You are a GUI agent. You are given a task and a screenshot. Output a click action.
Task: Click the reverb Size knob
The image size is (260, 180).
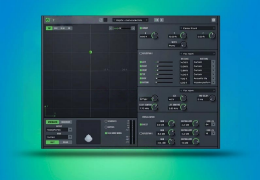(x=183, y=98)
